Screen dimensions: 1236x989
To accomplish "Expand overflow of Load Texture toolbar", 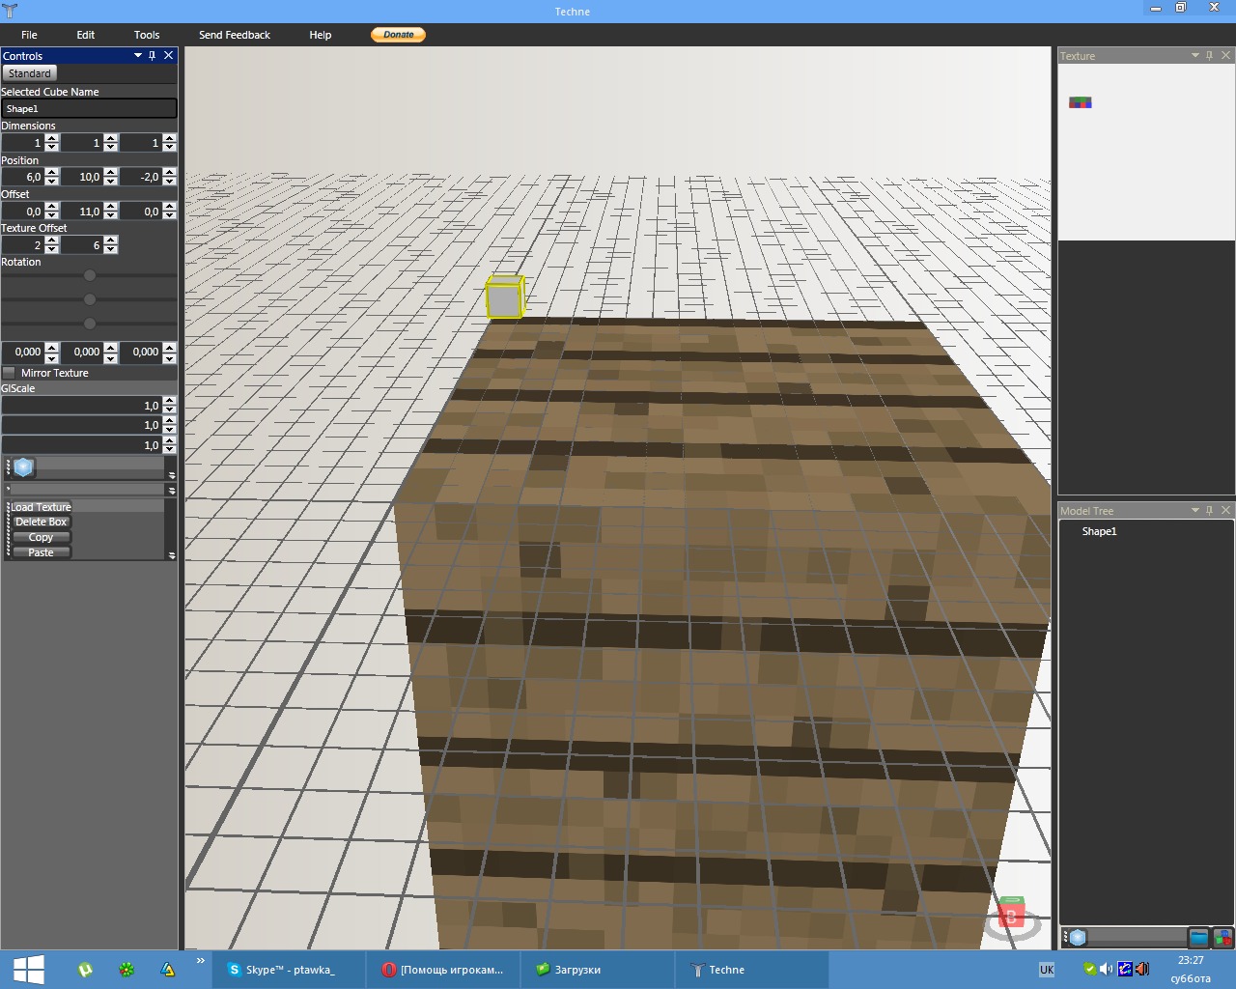I will [172, 555].
